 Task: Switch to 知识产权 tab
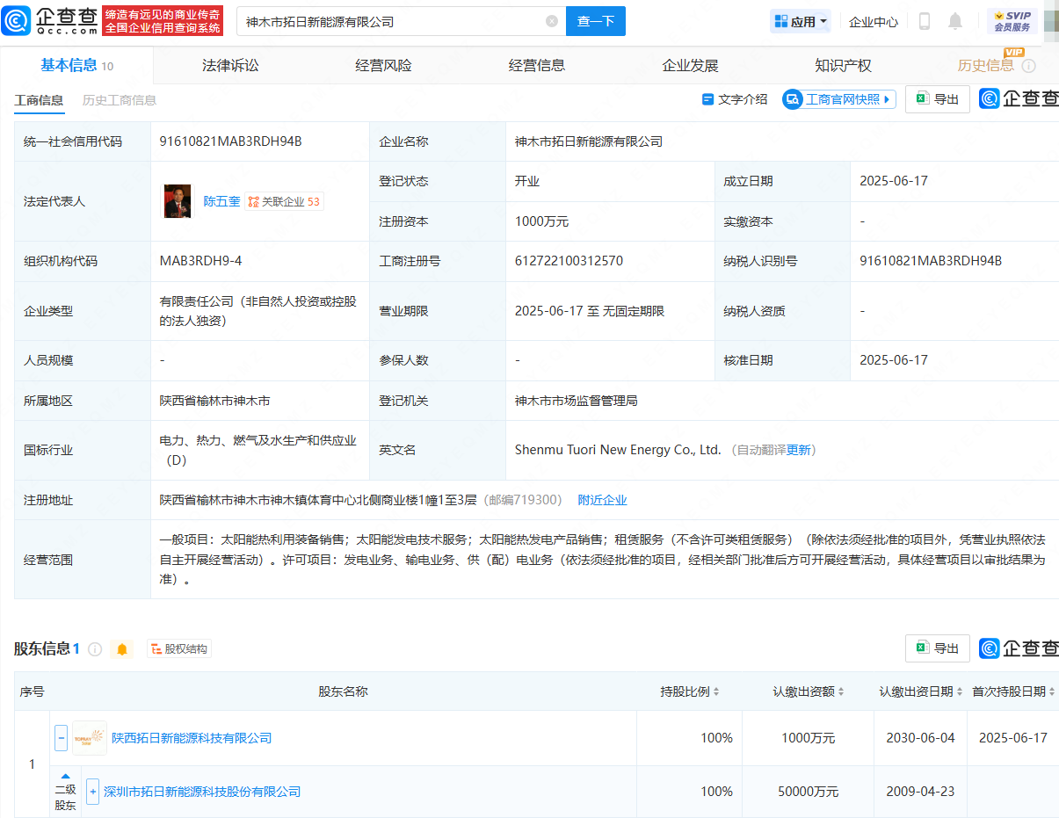tap(843, 66)
